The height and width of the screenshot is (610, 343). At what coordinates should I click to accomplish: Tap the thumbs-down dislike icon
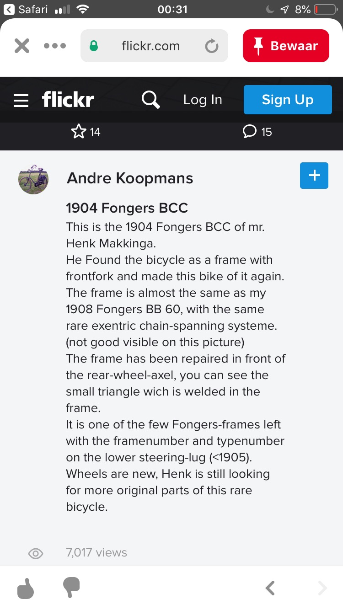[71, 587]
